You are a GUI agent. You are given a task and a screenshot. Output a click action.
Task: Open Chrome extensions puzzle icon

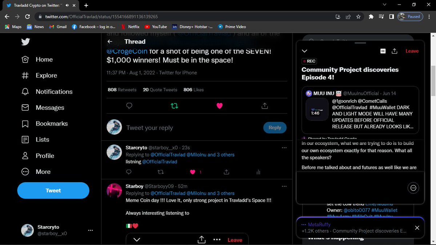pos(371,17)
